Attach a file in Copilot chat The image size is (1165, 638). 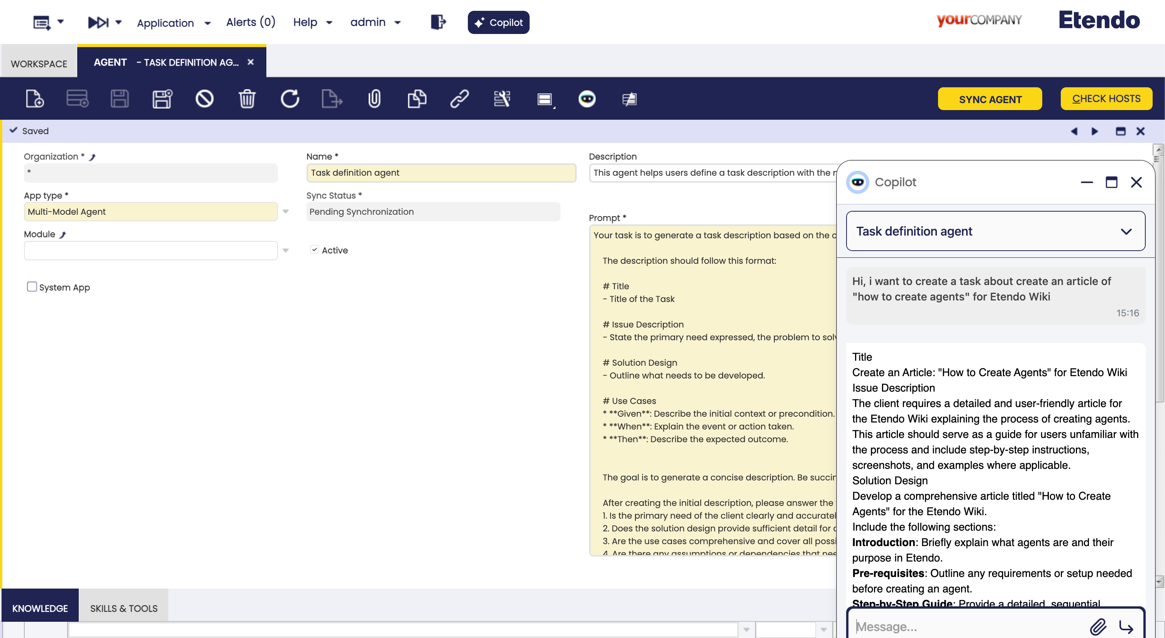1097,626
